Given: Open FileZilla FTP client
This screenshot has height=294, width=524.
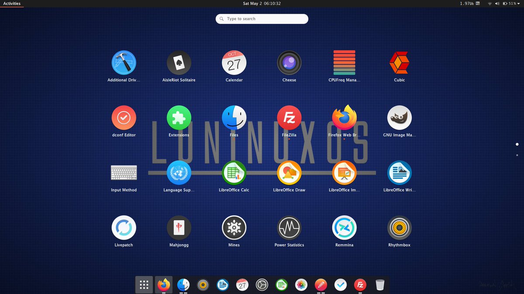Looking at the screenshot, I should (289, 117).
